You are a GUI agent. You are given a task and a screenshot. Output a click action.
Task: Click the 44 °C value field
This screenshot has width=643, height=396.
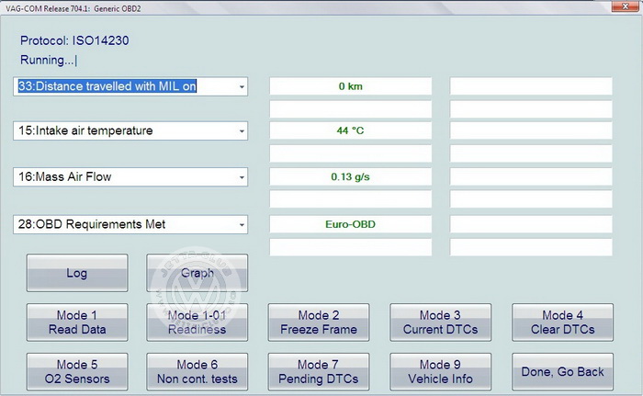tap(351, 130)
